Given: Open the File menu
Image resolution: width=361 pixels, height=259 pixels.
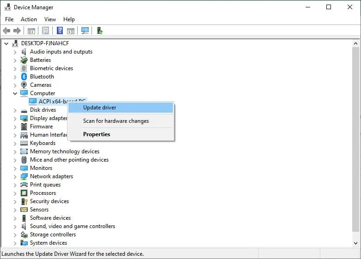Looking at the screenshot, I should click(9, 19).
